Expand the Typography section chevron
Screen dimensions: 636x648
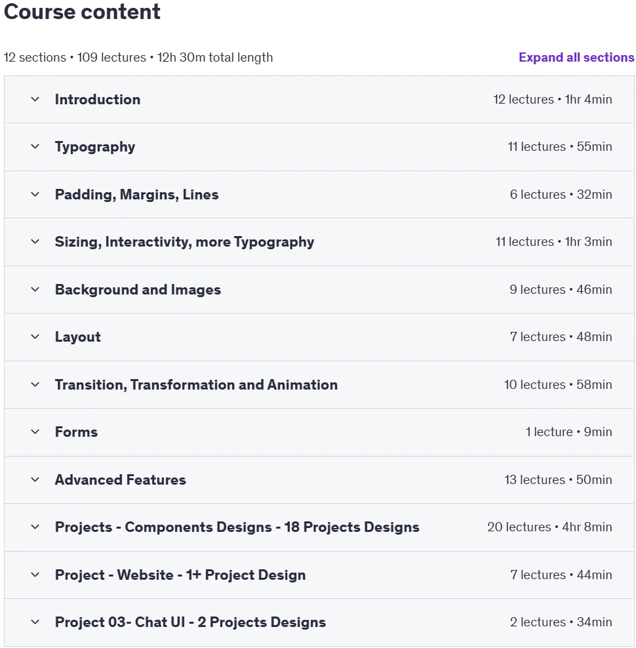(35, 146)
